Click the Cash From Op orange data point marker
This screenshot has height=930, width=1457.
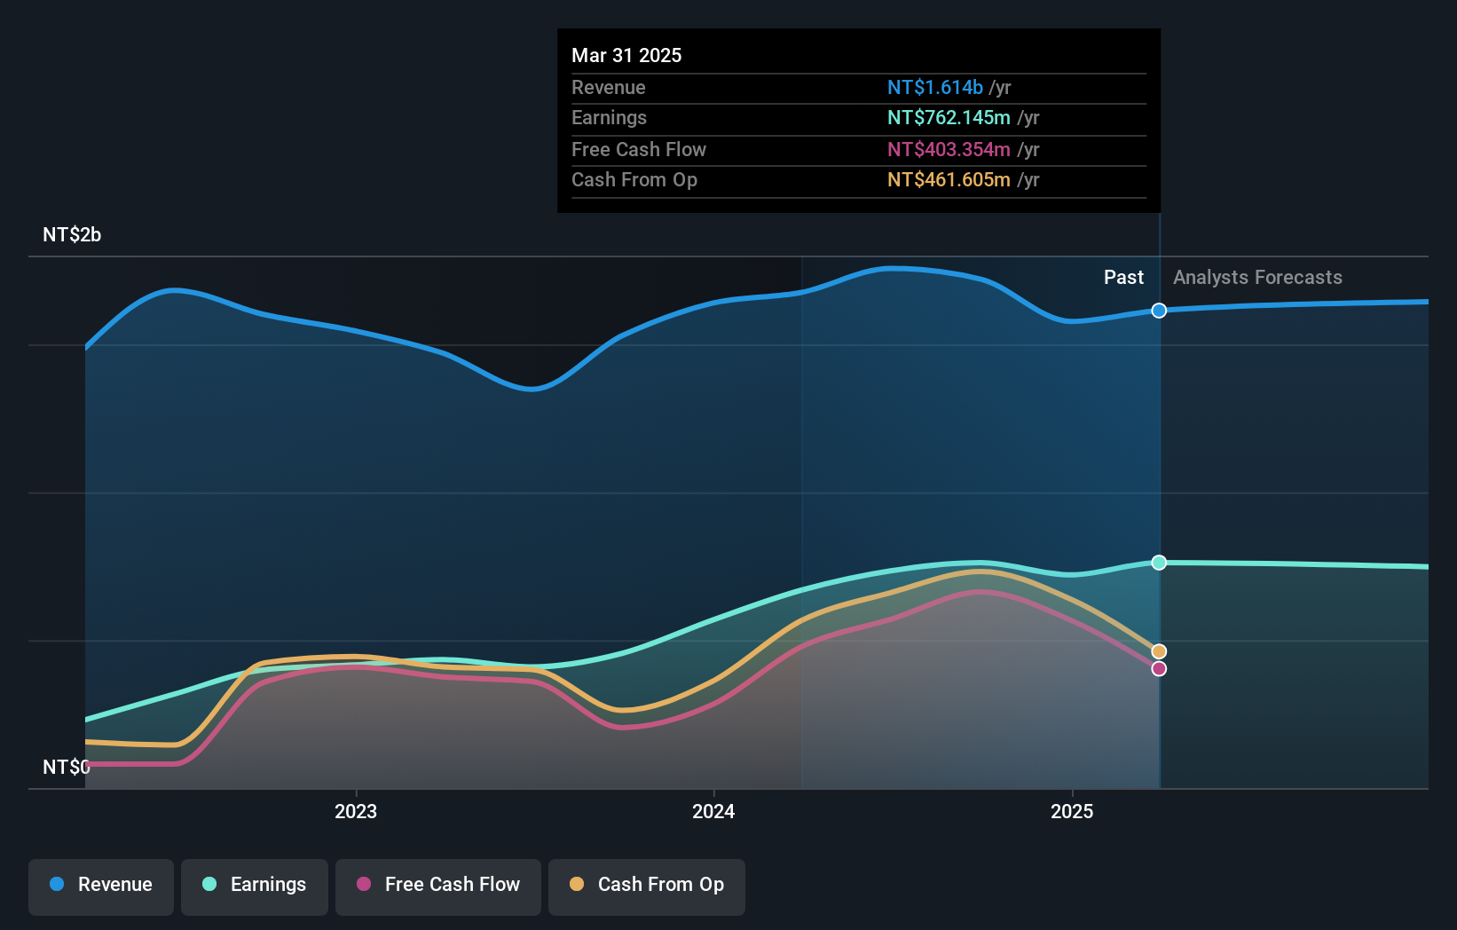1159,651
